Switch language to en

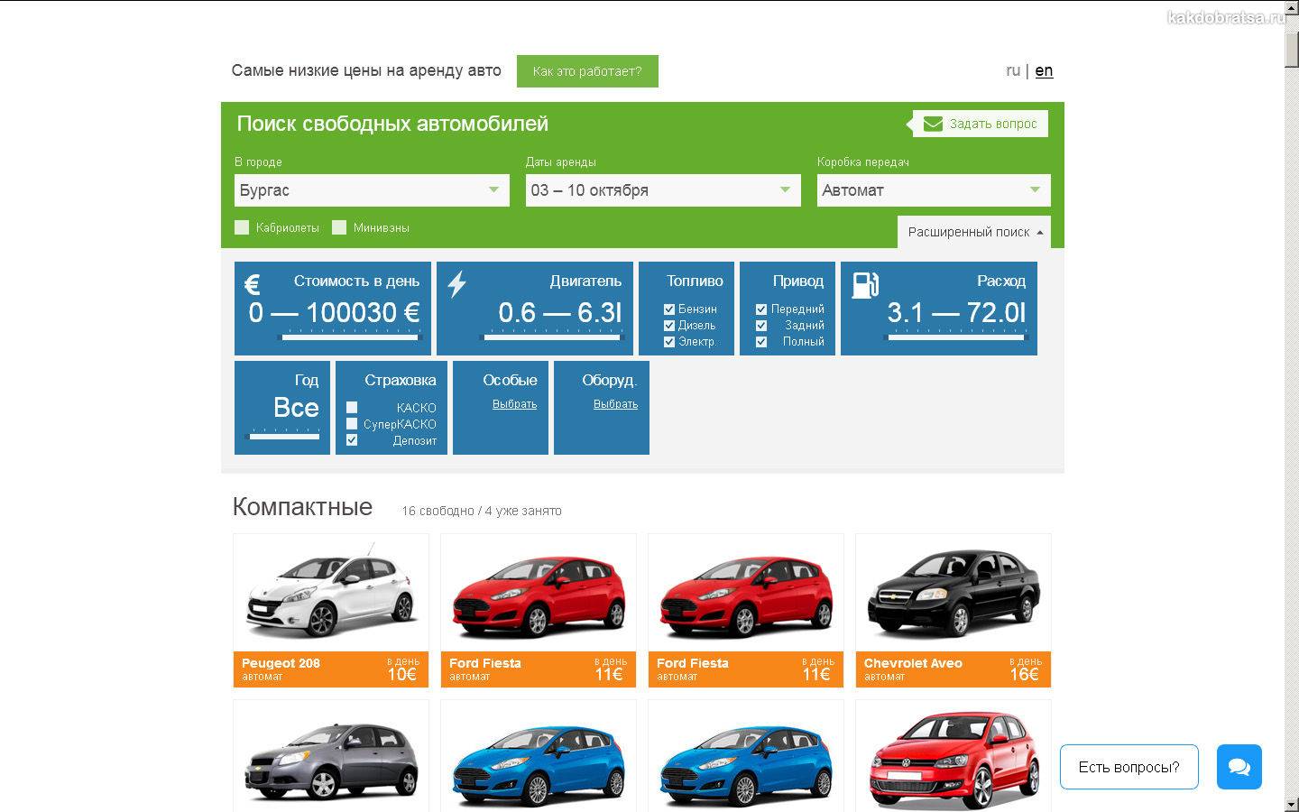point(1044,70)
